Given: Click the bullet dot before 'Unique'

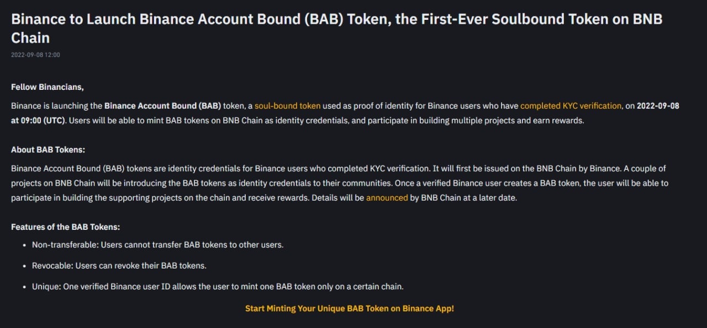Looking at the screenshot, I should 24,287.
